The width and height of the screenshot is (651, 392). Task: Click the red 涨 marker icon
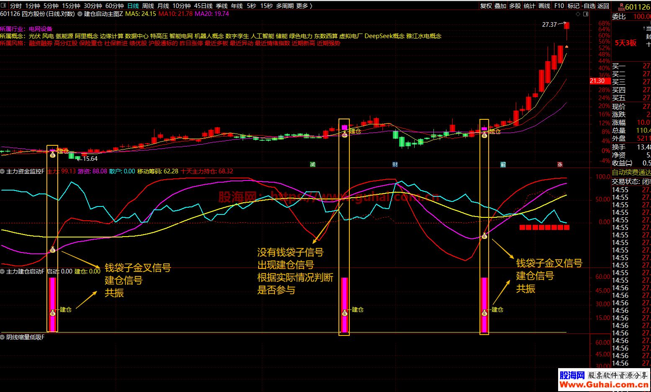pos(560,165)
